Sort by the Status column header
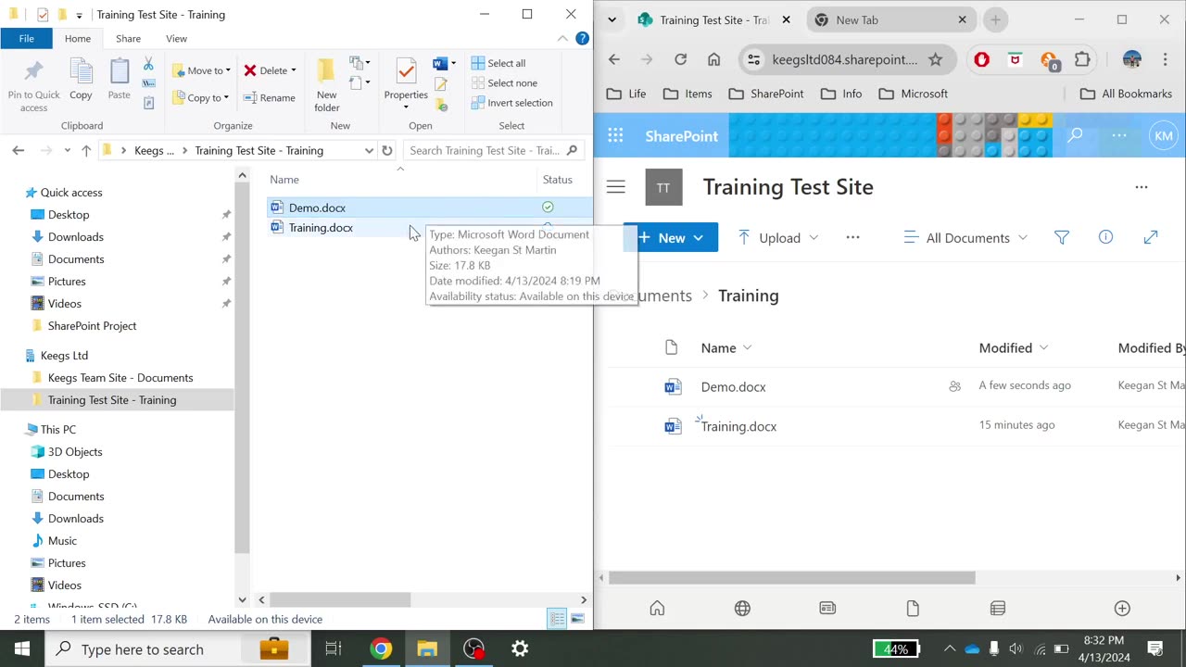The image size is (1186, 667). pos(558,180)
